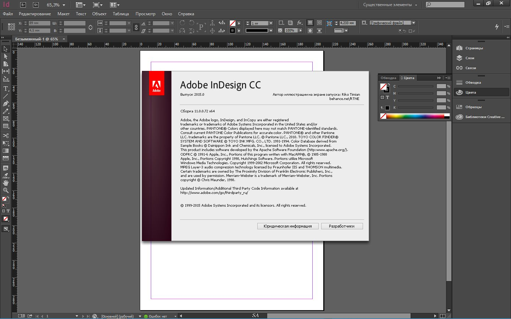Open the View Options dropdown

81,5
